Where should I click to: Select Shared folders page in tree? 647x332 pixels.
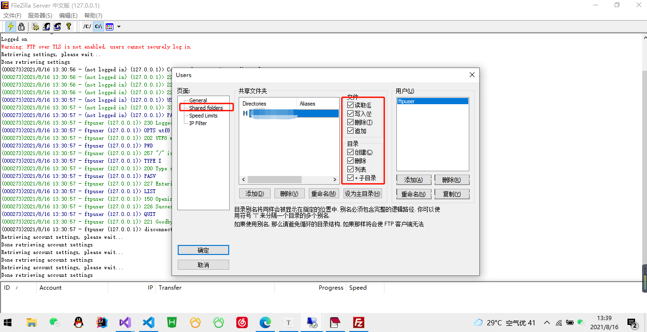click(206, 108)
